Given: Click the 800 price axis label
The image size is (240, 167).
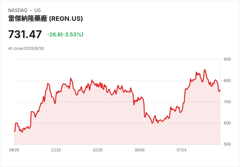Looking at the screenshot, I should 227,81.
